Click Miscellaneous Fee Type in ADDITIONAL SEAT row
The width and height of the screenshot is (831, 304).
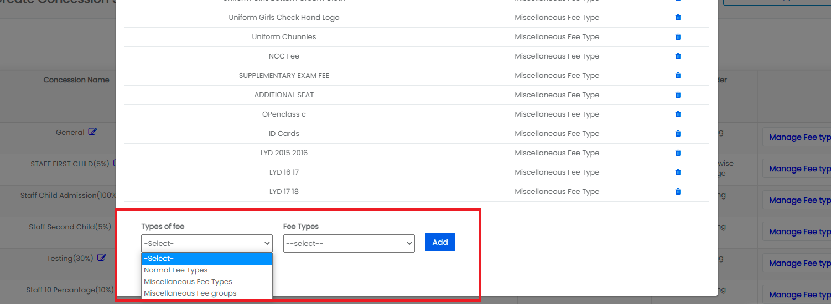(557, 95)
